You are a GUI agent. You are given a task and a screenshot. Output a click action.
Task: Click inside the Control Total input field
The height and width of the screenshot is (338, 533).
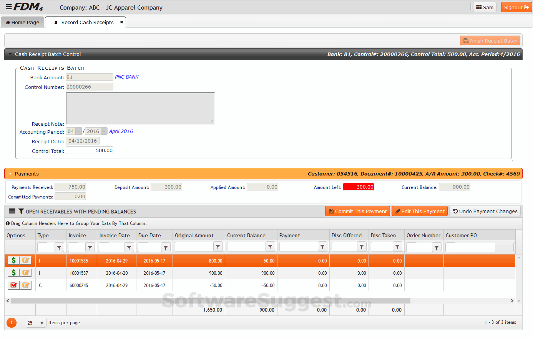pos(89,150)
